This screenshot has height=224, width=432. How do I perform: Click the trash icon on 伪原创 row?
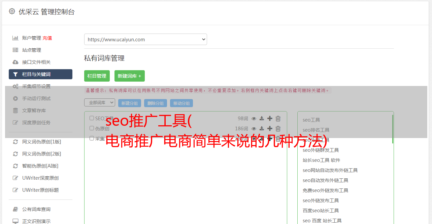pos(278,129)
